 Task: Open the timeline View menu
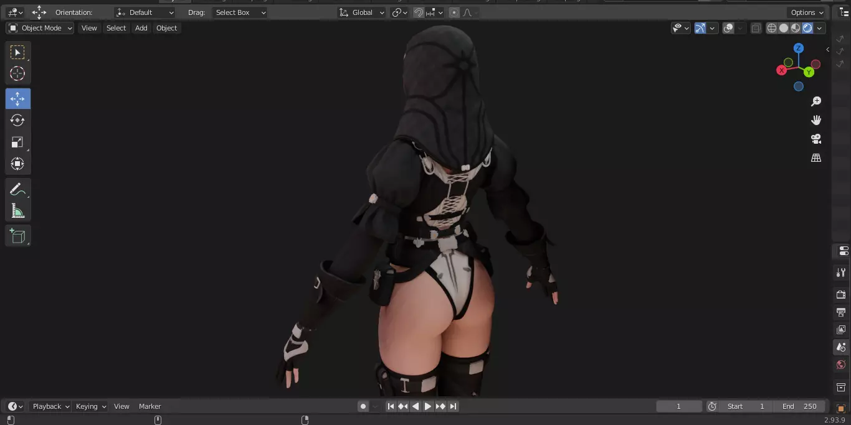tap(121, 406)
